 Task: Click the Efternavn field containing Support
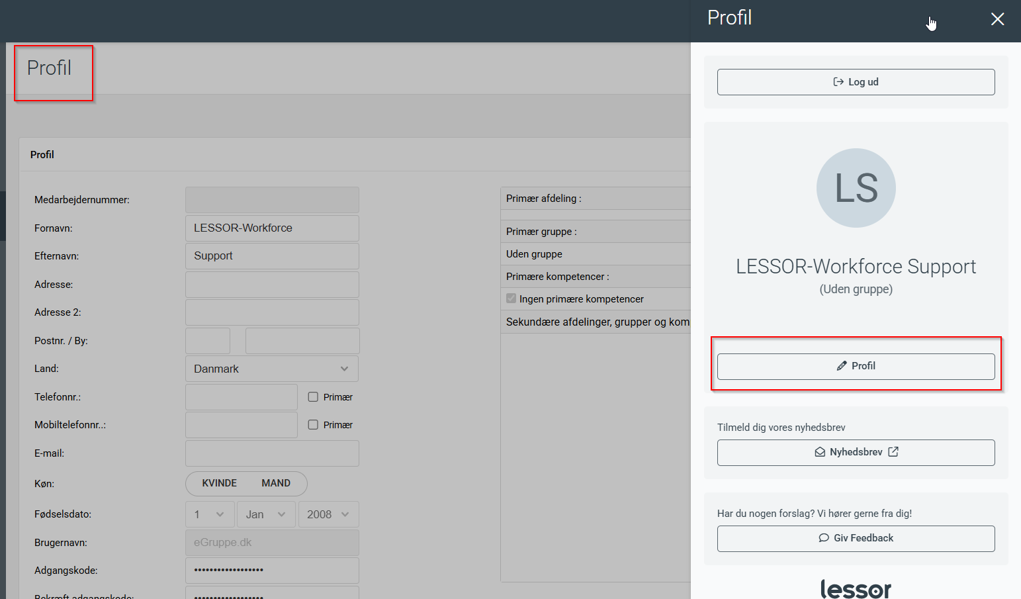(x=272, y=256)
